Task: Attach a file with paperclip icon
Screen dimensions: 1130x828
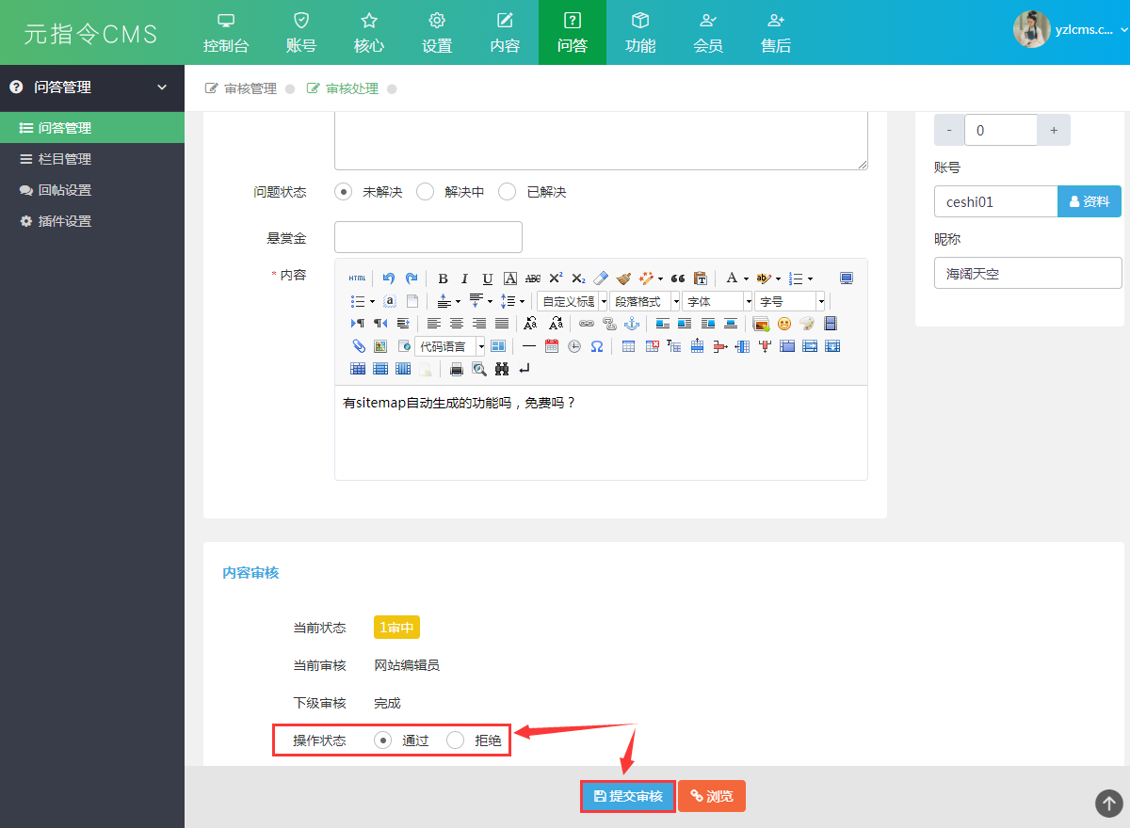Action: pos(358,345)
